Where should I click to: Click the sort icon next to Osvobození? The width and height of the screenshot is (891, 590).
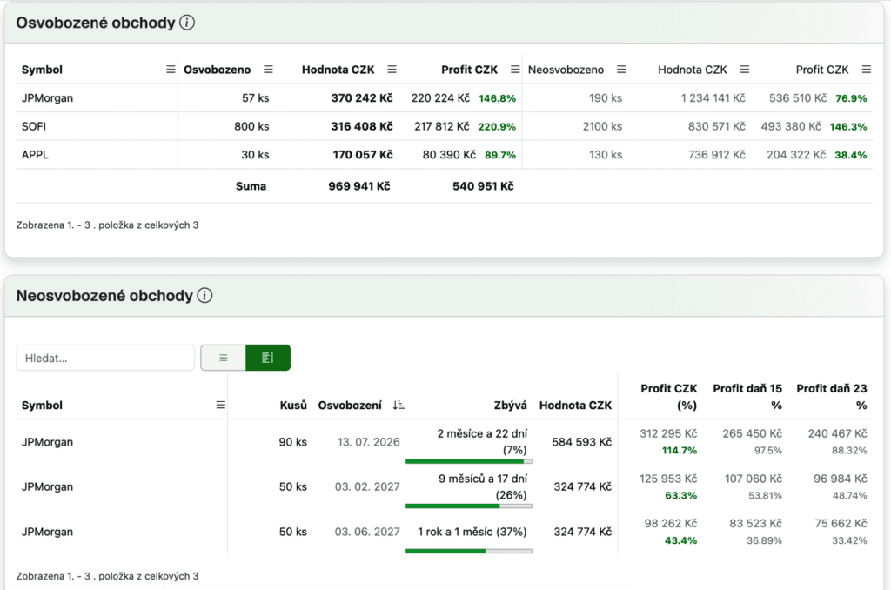click(x=399, y=405)
